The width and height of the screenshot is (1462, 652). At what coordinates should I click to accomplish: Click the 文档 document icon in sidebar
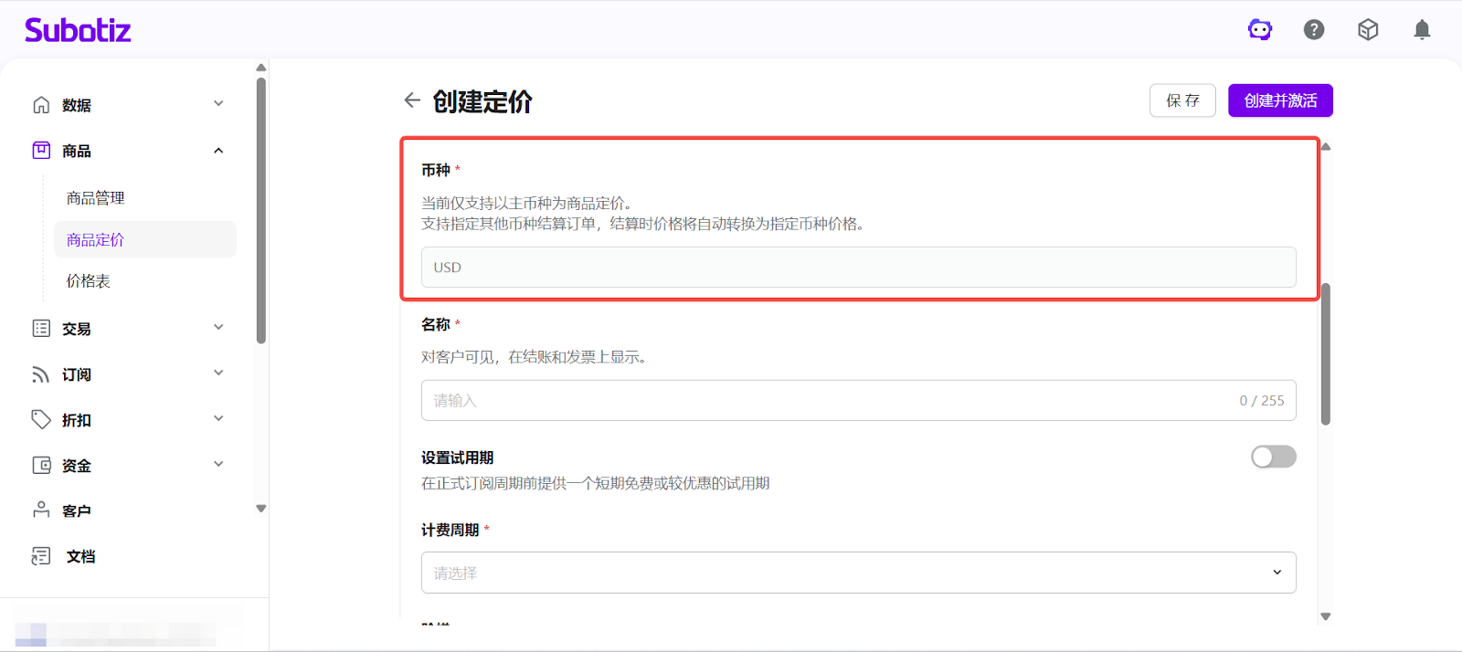[x=41, y=556]
